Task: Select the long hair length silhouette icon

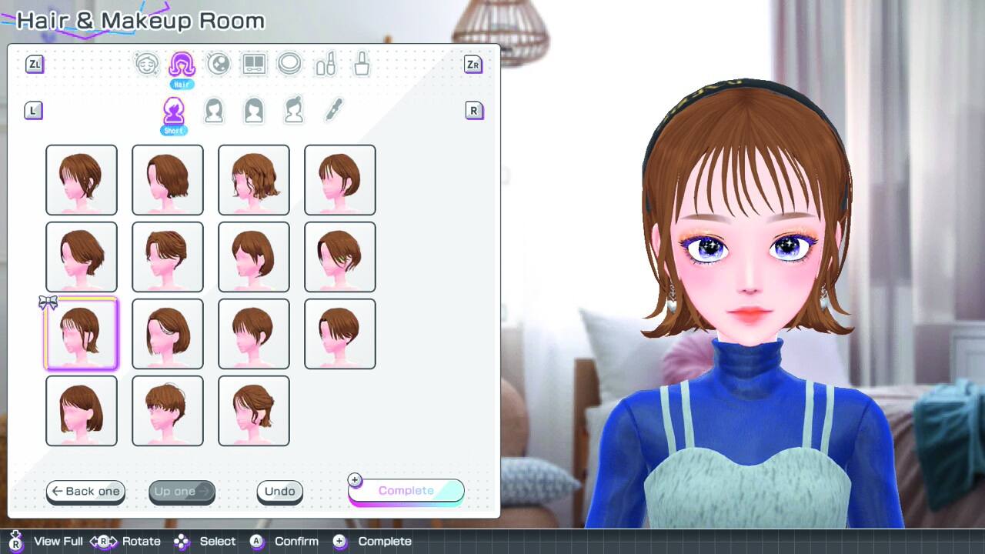Action: [254, 110]
